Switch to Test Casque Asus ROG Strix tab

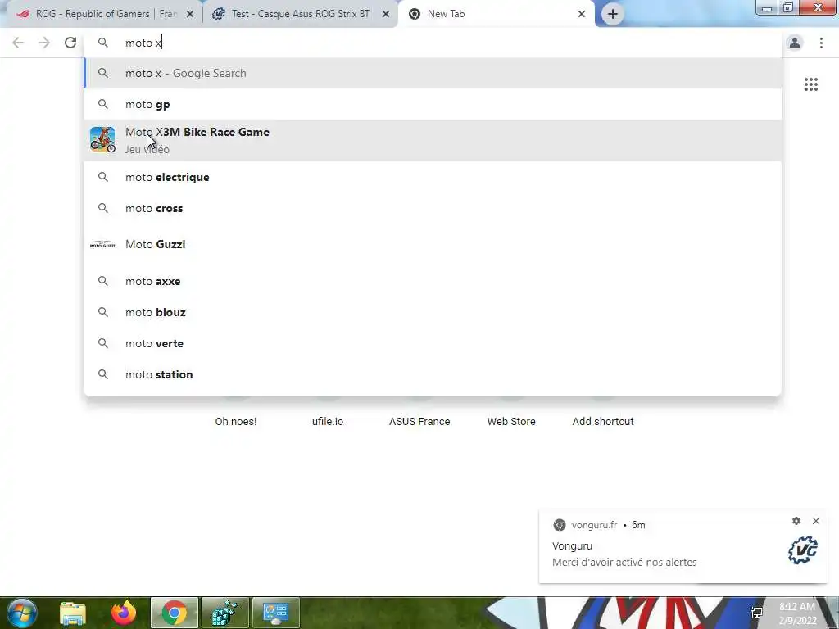click(300, 14)
